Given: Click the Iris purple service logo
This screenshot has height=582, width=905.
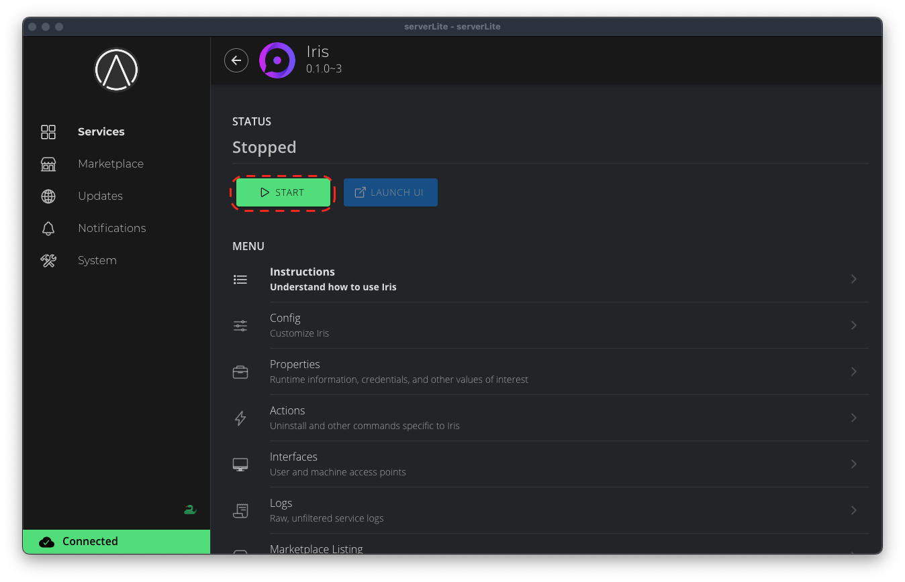Looking at the screenshot, I should [277, 60].
